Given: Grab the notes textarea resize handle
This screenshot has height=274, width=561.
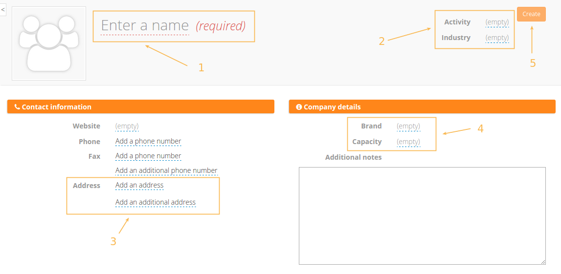Looking at the screenshot, I should [x=543, y=262].
